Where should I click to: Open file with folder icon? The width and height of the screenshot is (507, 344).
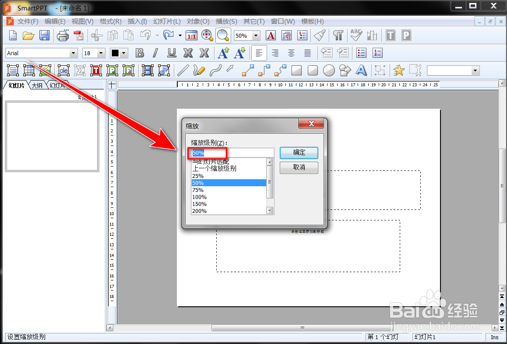(28, 35)
